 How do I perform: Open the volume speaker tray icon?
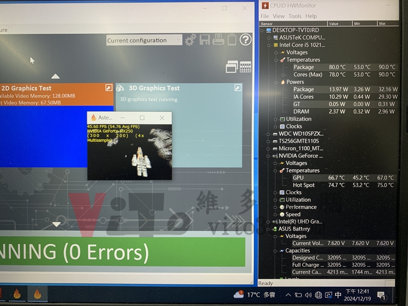coord(308,295)
